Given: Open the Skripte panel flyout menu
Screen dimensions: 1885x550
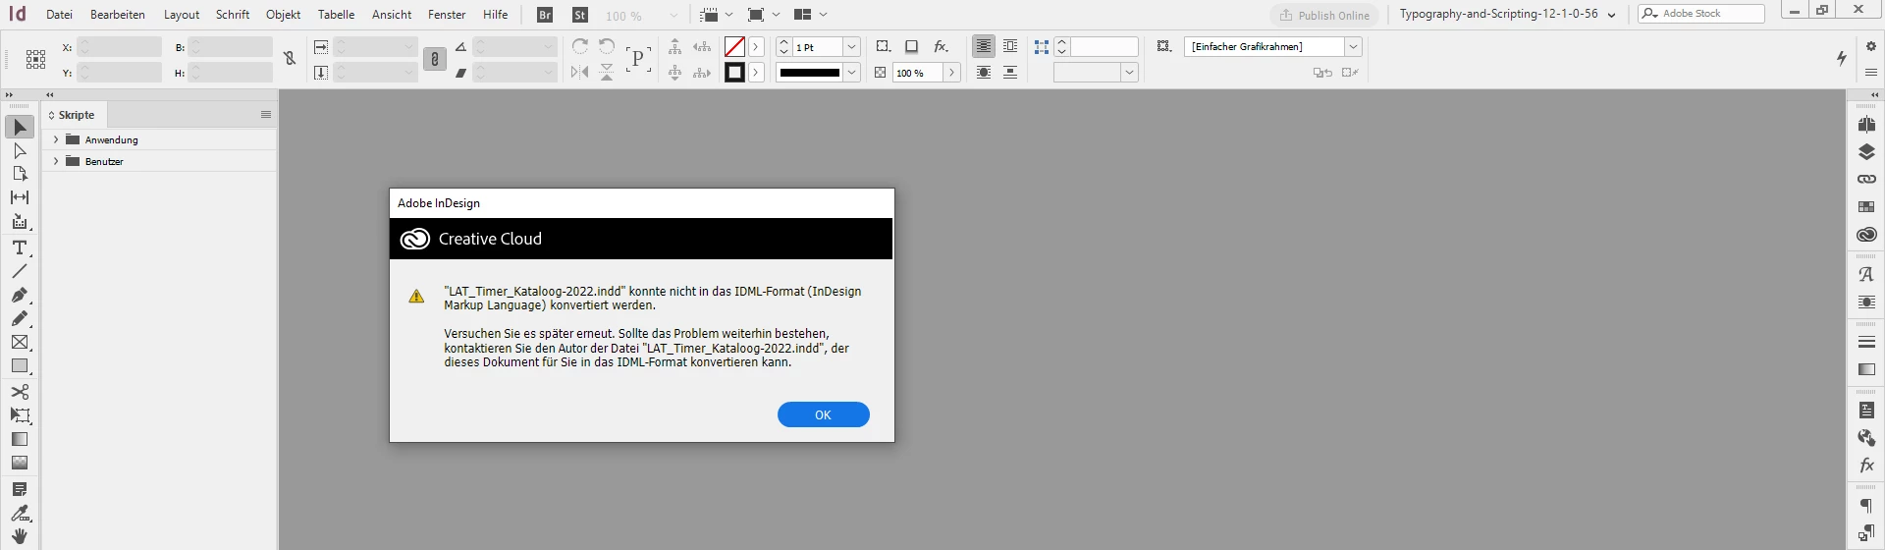Looking at the screenshot, I should pos(266,115).
